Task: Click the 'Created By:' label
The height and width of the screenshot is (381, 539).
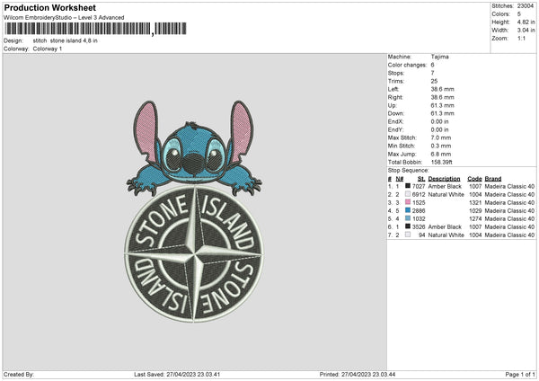Action: click(x=19, y=374)
